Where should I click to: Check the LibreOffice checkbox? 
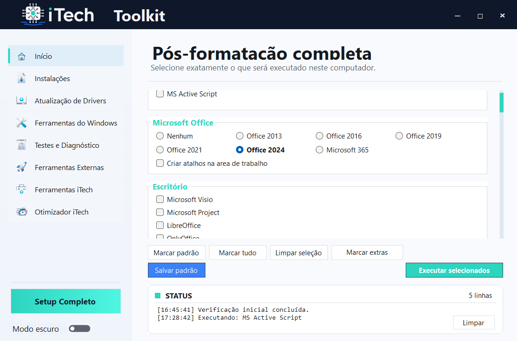tap(160, 225)
